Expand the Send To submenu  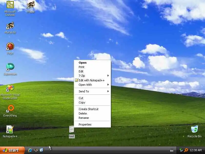click(x=92, y=91)
